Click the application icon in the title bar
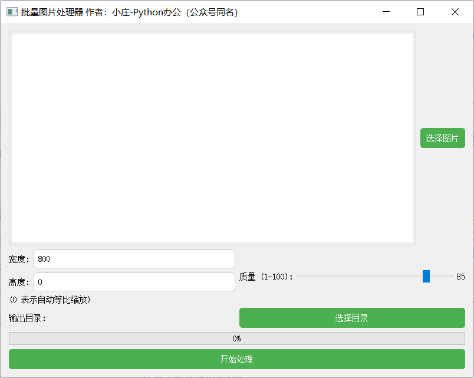This screenshot has width=474, height=378. point(12,12)
